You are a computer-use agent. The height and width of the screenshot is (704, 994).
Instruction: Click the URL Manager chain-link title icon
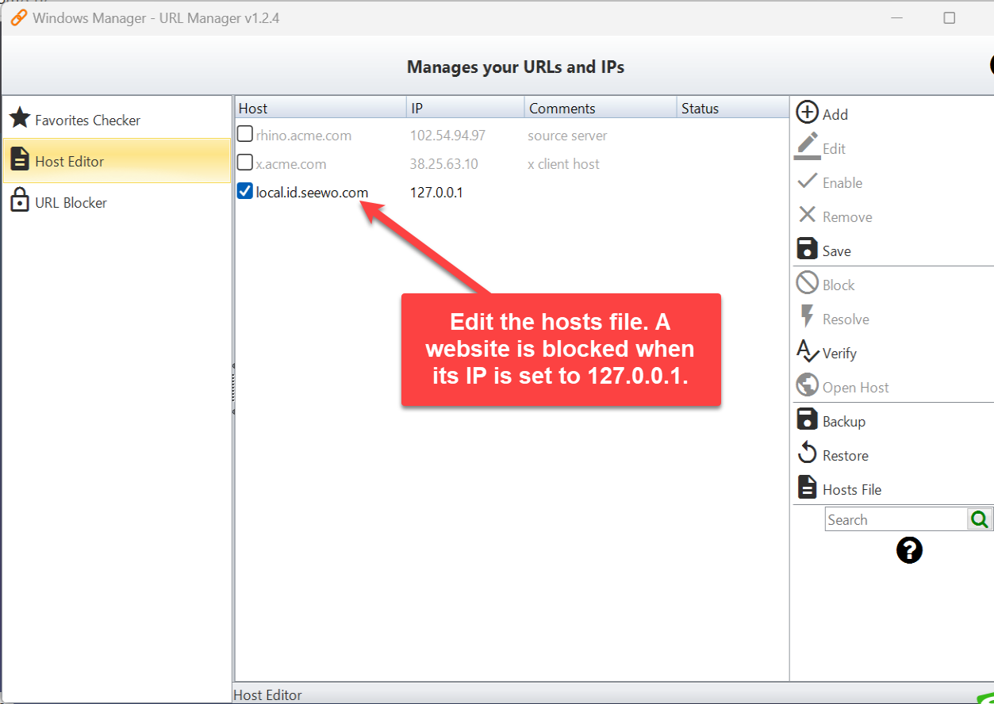pyautogui.click(x=18, y=17)
